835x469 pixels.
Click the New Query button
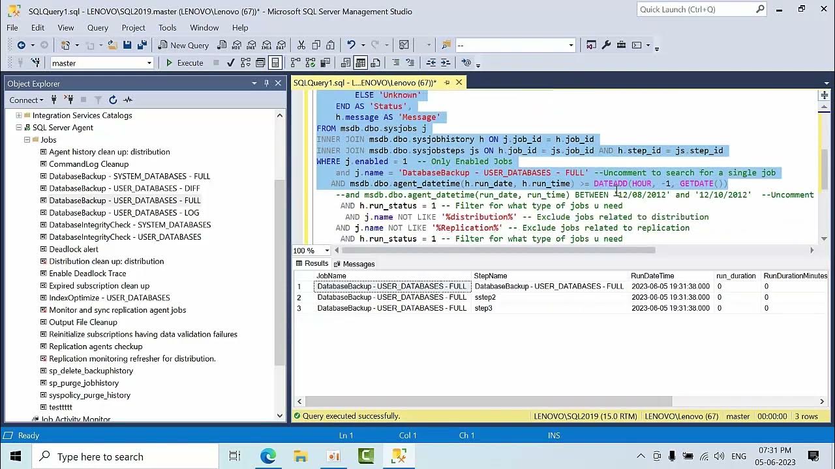tap(182, 45)
